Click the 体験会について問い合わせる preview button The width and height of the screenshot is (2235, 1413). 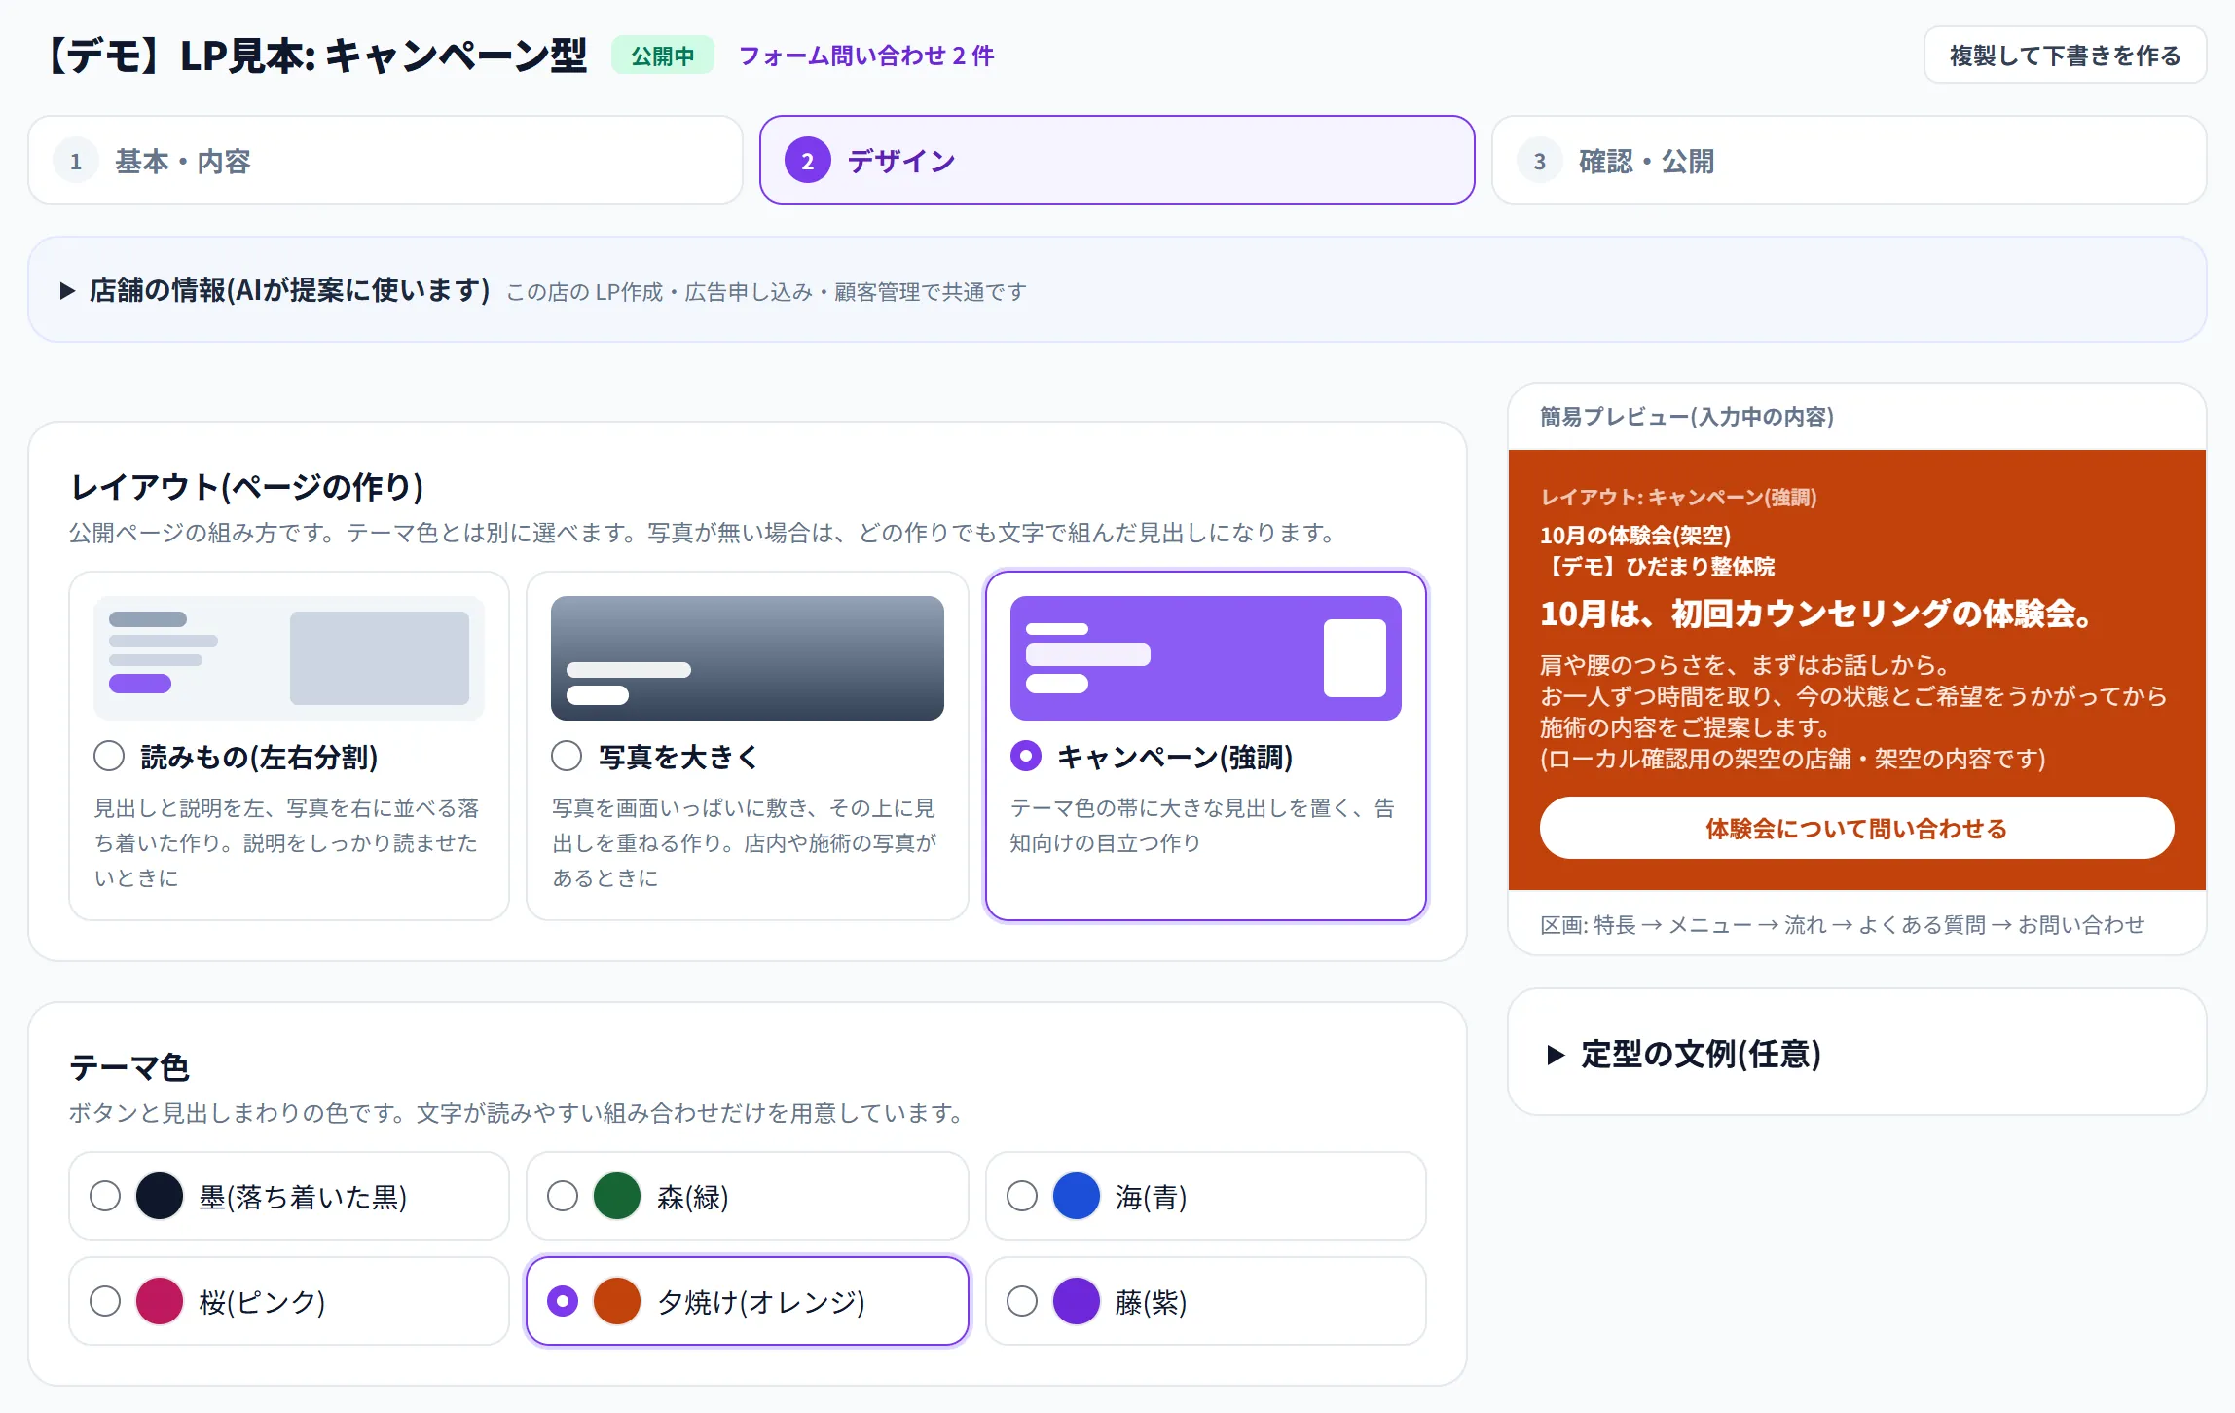pyautogui.click(x=1856, y=828)
